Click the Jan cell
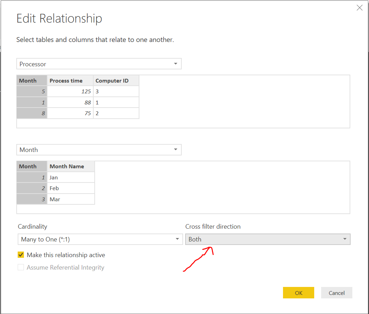The height and width of the screenshot is (314, 369). pyautogui.click(x=71, y=178)
